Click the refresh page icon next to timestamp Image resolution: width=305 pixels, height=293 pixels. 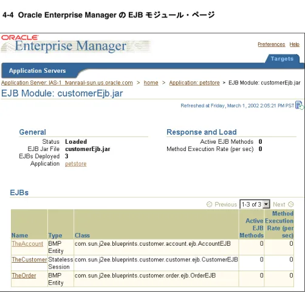click(299, 106)
